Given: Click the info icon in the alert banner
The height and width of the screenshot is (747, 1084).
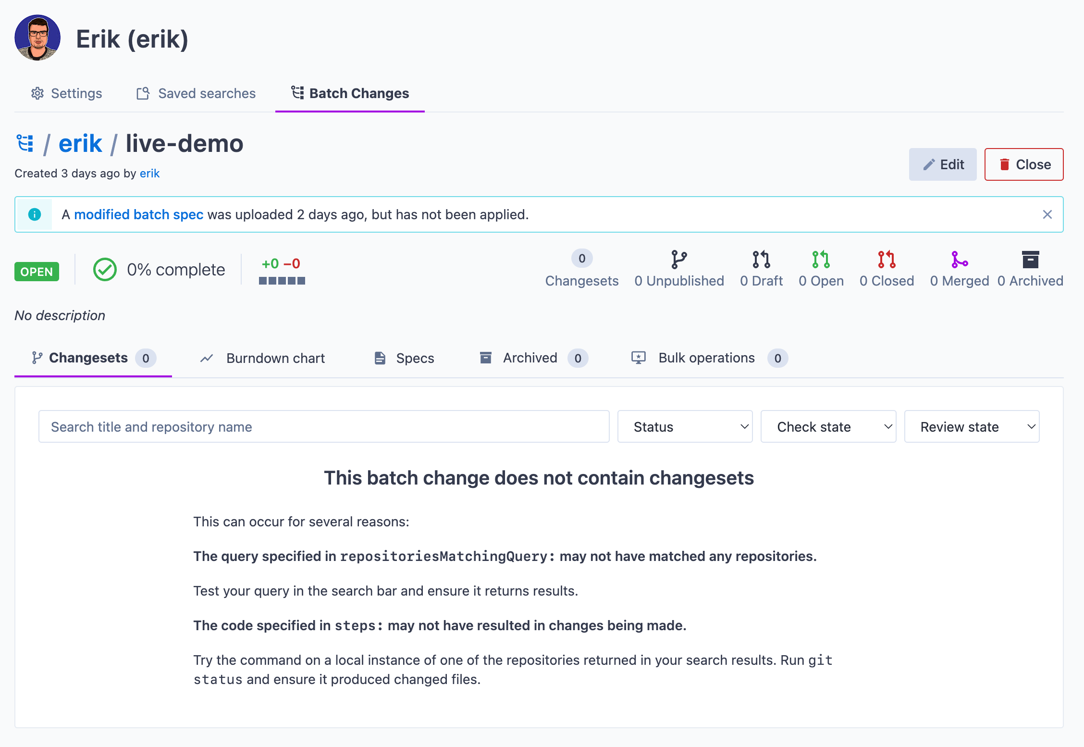Looking at the screenshot, I should click(x=35, y=214).
